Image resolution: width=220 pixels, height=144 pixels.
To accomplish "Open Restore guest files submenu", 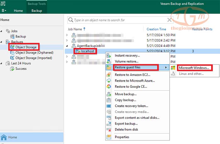I will point(128,67).
